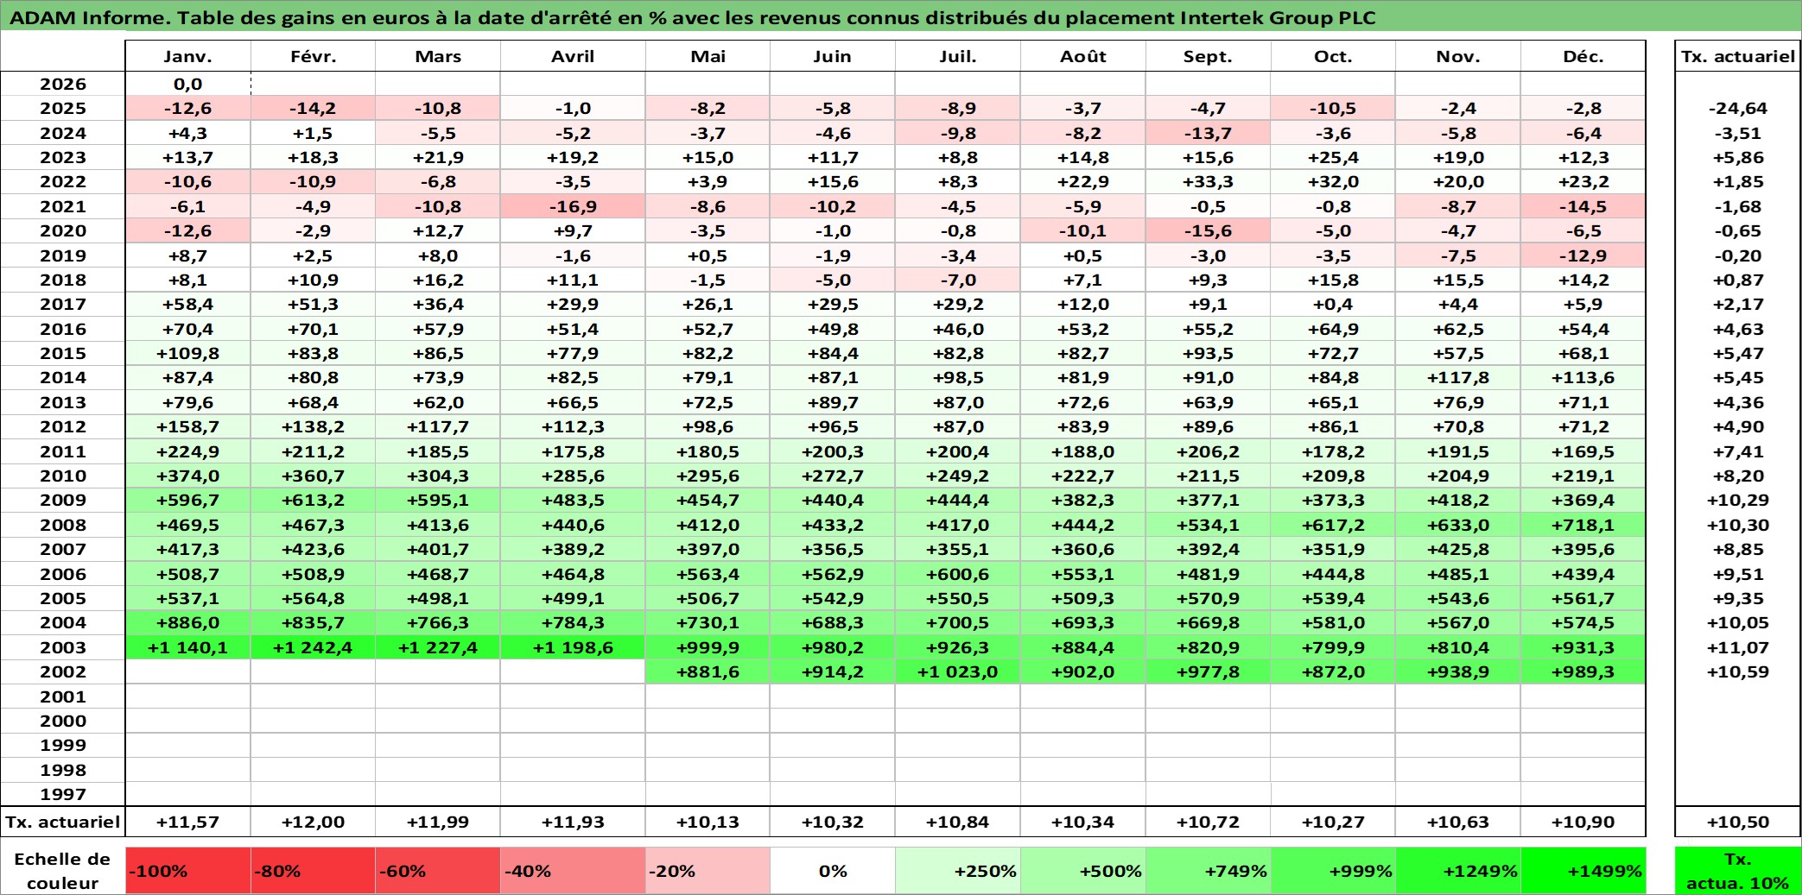Select the 'Avril' column header
Image resolution: width=1802 pixels, height=895 pixels.
pyautogui.click(x=573, y=56)
